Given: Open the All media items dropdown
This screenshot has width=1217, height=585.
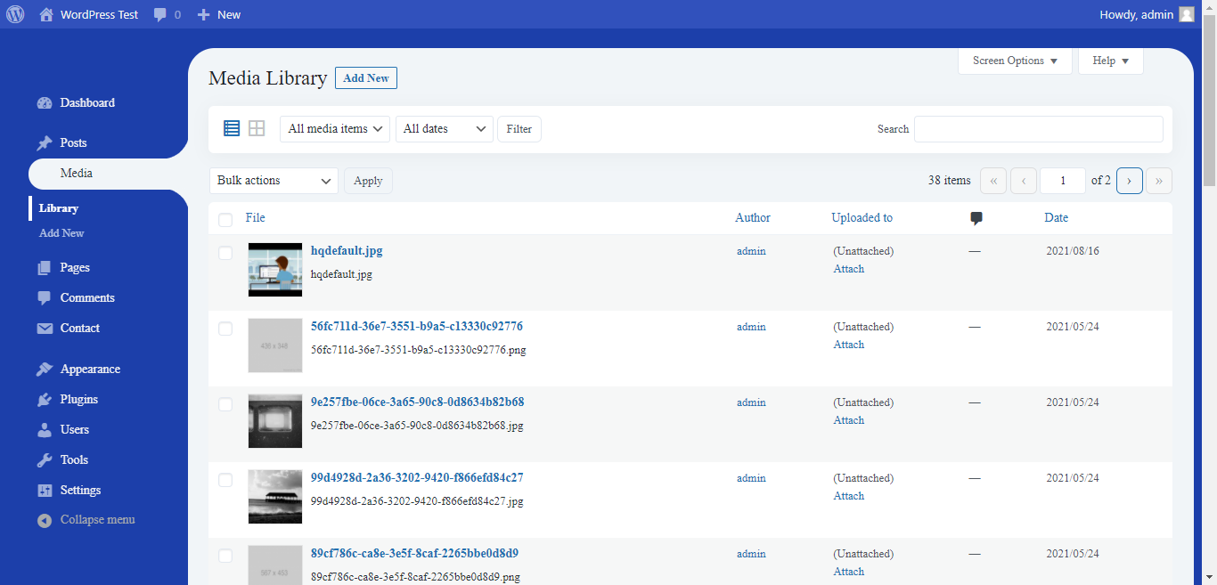Looking at the screenshot, I should point(335,129).
